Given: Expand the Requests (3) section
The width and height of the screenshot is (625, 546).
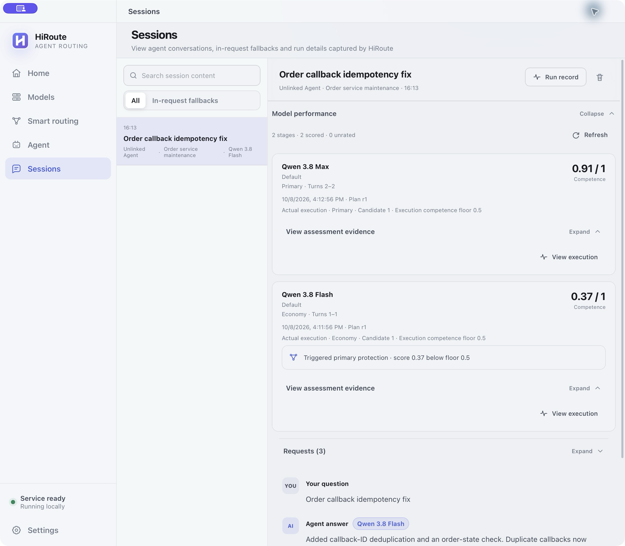Looking at the screenshot, I should [443, 451].
